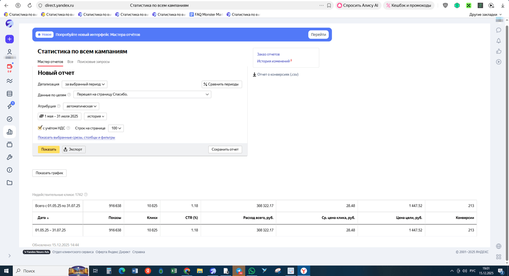Click the purple plus create button in sidebar

tap(9, 39)
